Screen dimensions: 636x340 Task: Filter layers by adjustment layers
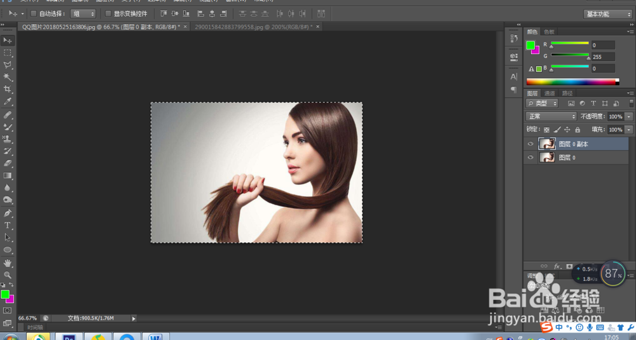582,104
